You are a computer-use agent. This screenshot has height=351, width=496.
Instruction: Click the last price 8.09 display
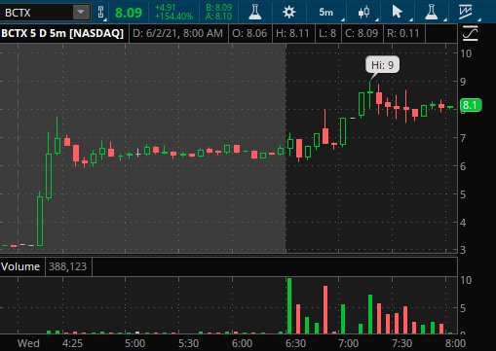pyautogui.click(x=129, y=13)
